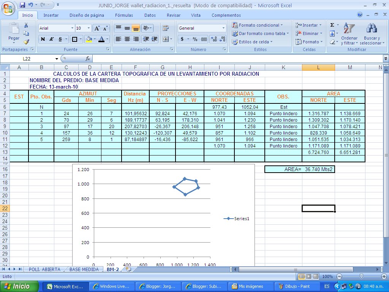Switch to POLI. ABIERTA sheet
Image resolution: width=389 pixels, height=292 pixels.
click(44, 270)
